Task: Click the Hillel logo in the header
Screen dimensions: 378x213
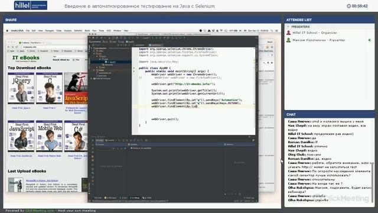Action: tap(31, 5)
